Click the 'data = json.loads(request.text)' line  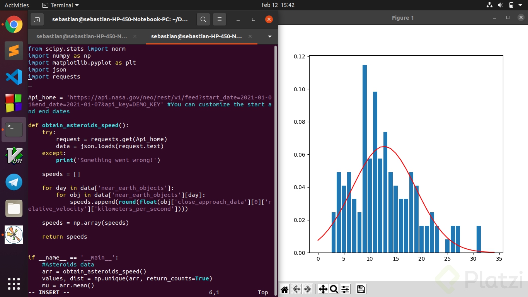click(x=110, y=146)
